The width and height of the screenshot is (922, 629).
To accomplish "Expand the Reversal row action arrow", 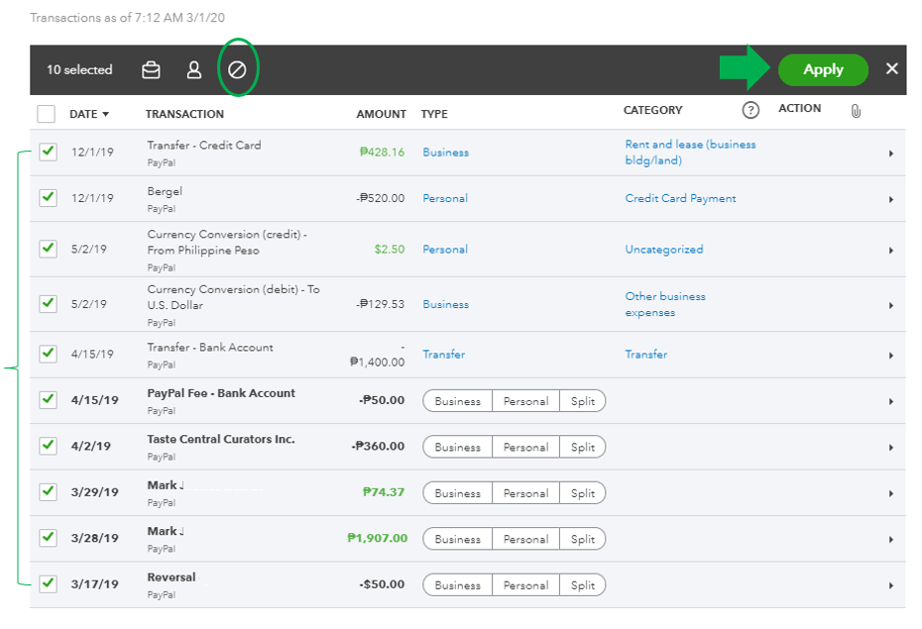I will coord(890,584).
